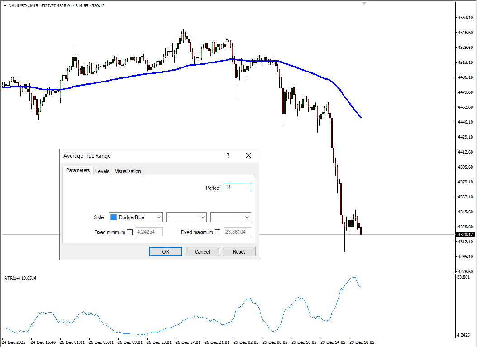
Task: Click the triangle icon beside XAUUSDs,M15 title
Action: pyautogui.click(x=5, y=6)
